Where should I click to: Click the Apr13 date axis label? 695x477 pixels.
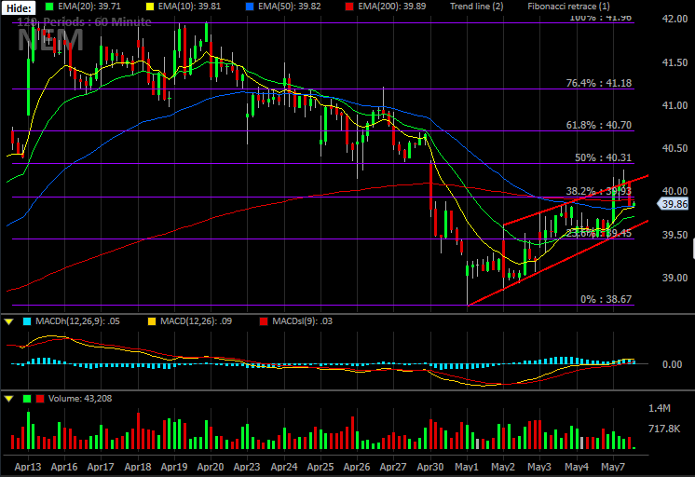point(28,467)
